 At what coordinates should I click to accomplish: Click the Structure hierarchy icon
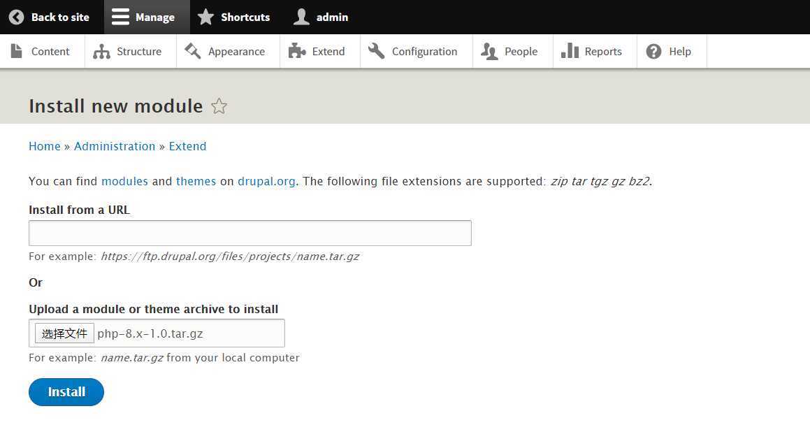[x=102, y=52]
